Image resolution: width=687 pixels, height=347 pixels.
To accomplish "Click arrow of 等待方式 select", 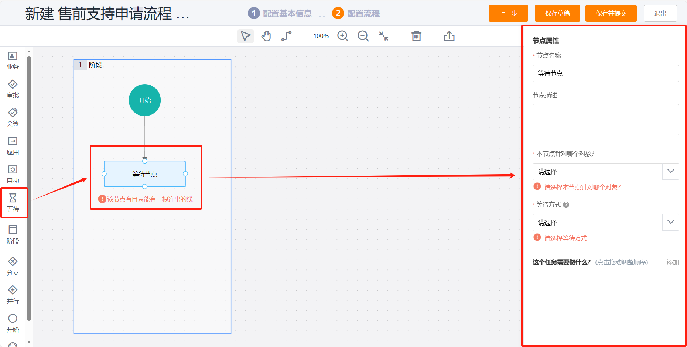I will 671,222.
